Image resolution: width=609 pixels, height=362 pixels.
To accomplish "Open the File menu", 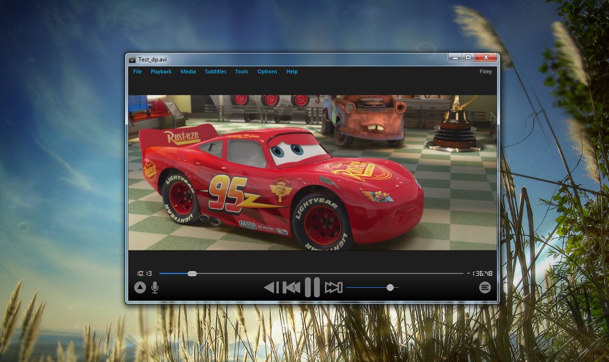I will click(x=138, y=71).
